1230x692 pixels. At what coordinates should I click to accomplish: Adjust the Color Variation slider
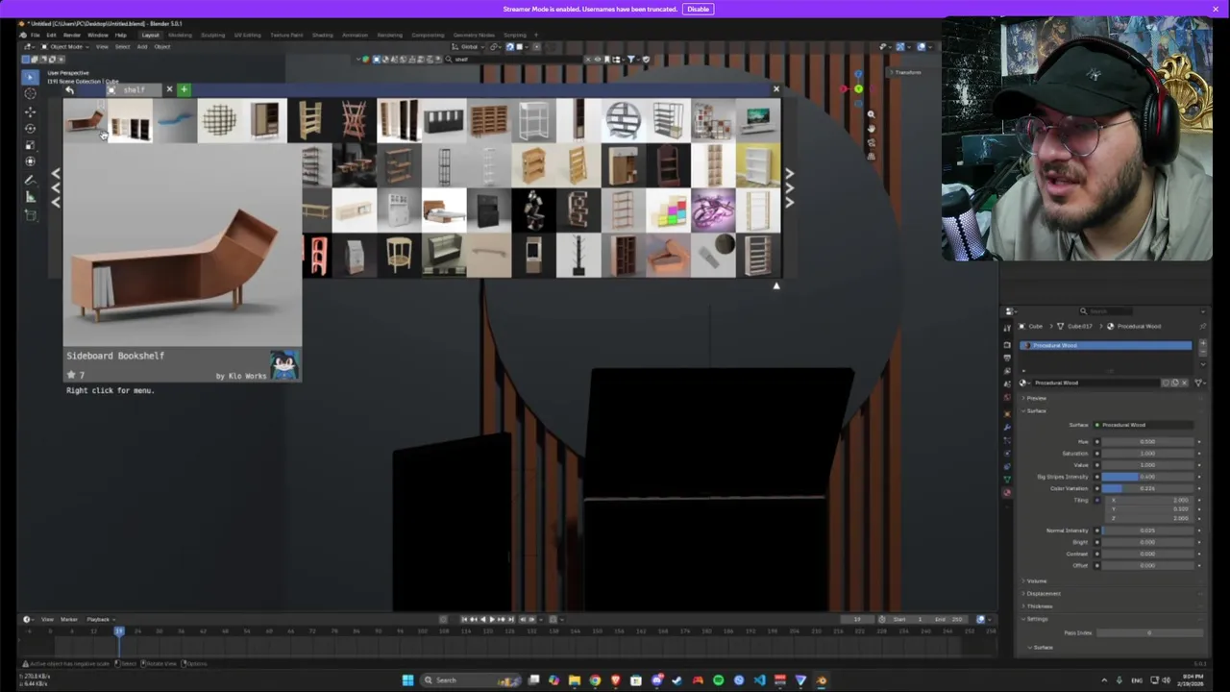1147,488
